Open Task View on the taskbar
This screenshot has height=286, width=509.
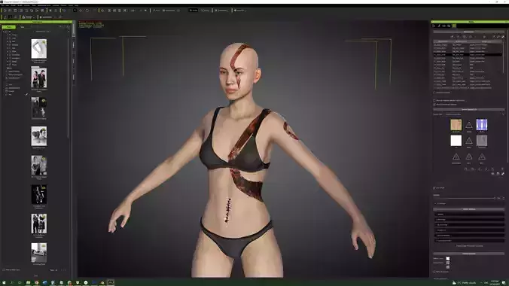(20, 283)
